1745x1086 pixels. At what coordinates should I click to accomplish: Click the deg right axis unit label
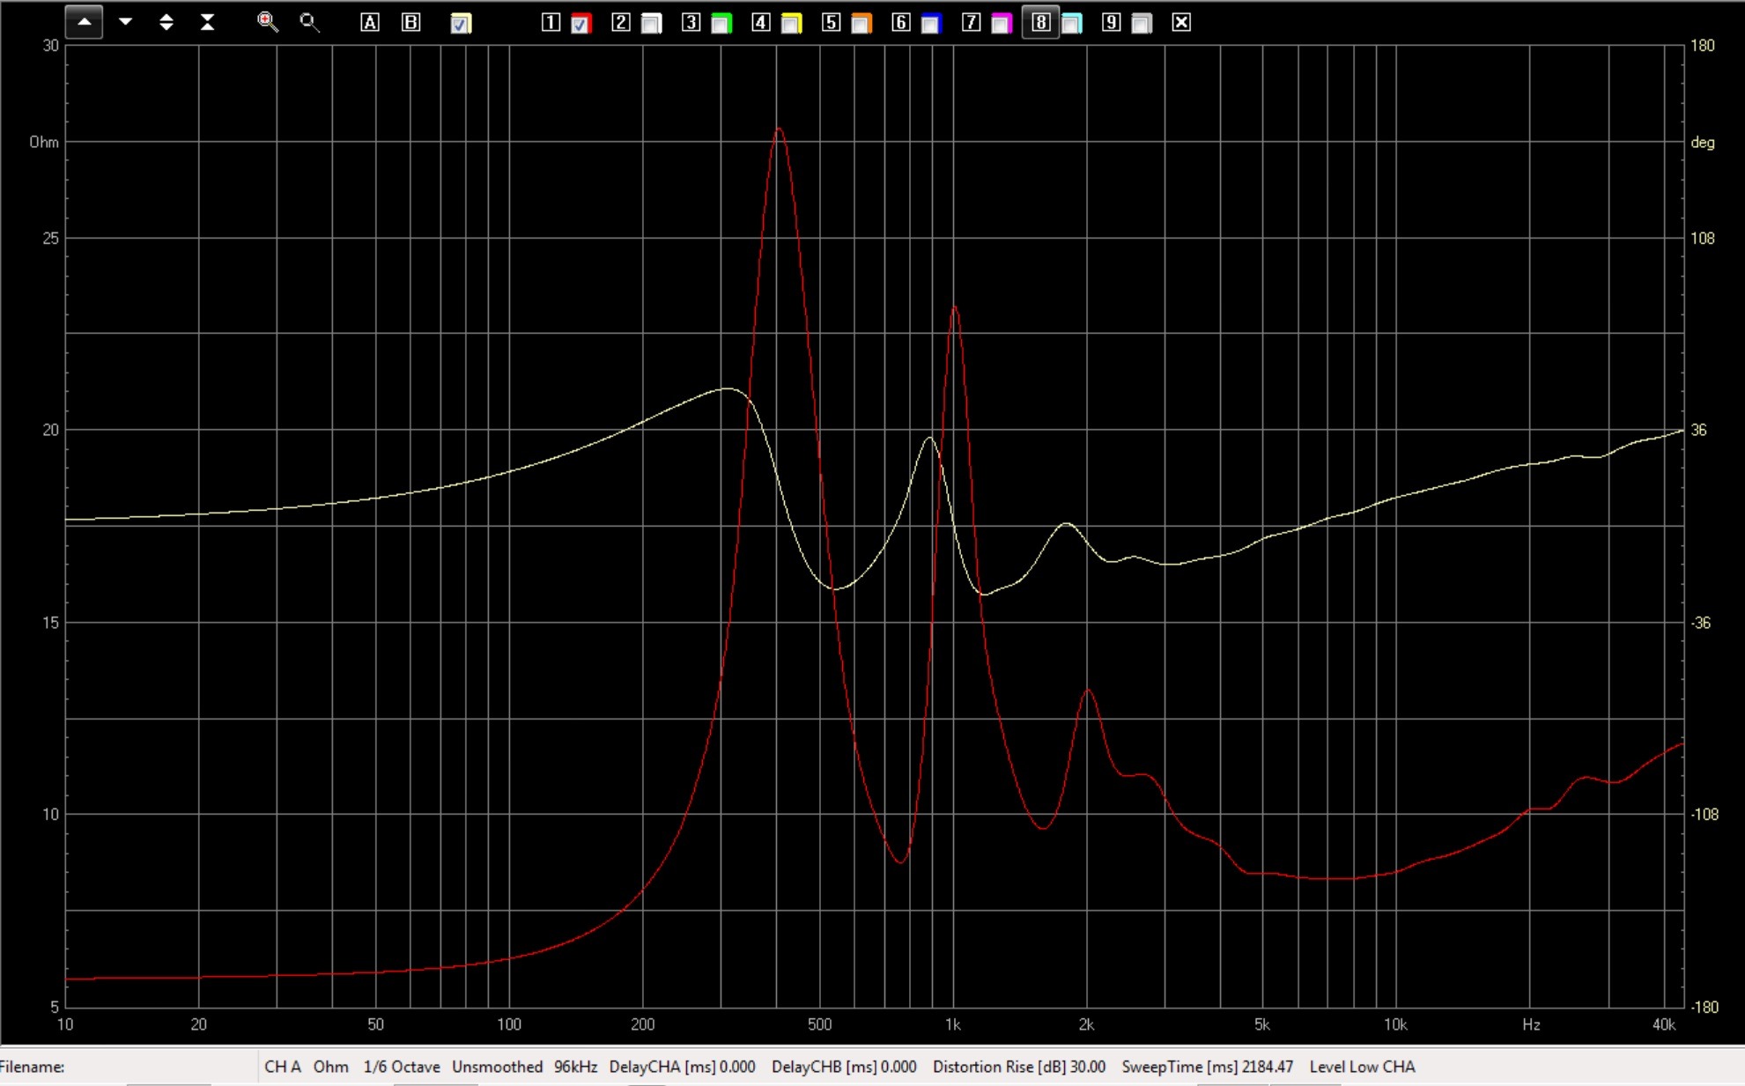(1703, 143)
